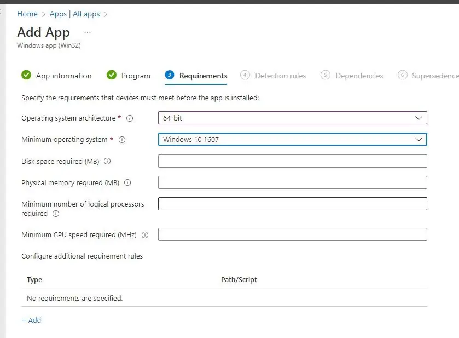Click the Minimum CPU speed required field

click(293, 234)
